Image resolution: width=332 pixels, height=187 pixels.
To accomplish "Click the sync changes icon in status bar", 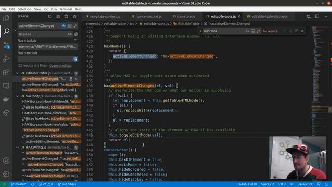I will [32, 184].
